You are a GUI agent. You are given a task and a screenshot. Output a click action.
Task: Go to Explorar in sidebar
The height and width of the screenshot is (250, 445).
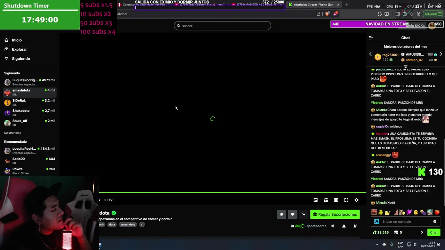coord(16,49)
